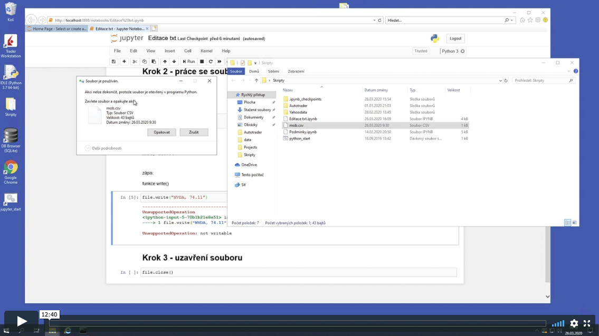Move selected cell up with arrow icon

[x=165, y=62]
